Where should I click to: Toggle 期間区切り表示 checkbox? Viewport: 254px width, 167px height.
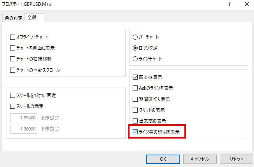click(x=135, y=99)
